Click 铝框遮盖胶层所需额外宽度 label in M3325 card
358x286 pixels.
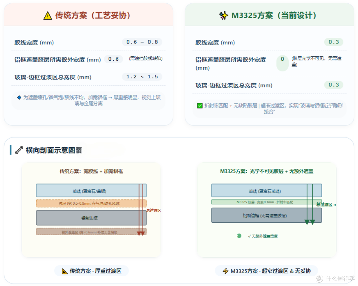[x=231, y=64]
